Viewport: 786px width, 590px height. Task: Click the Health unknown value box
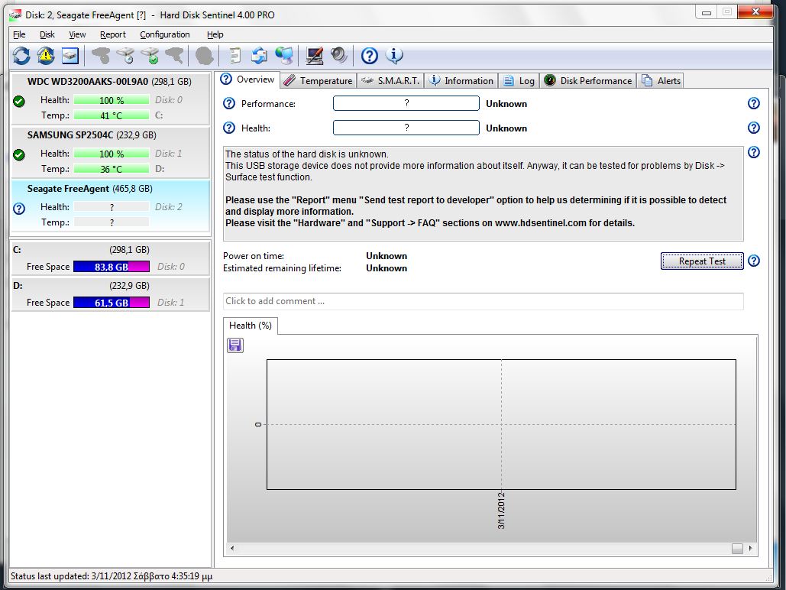click(x=406, y=128)
